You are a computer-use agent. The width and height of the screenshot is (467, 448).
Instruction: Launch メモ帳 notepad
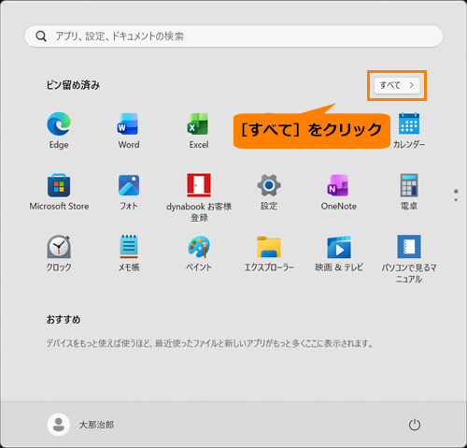pos(129,253)
